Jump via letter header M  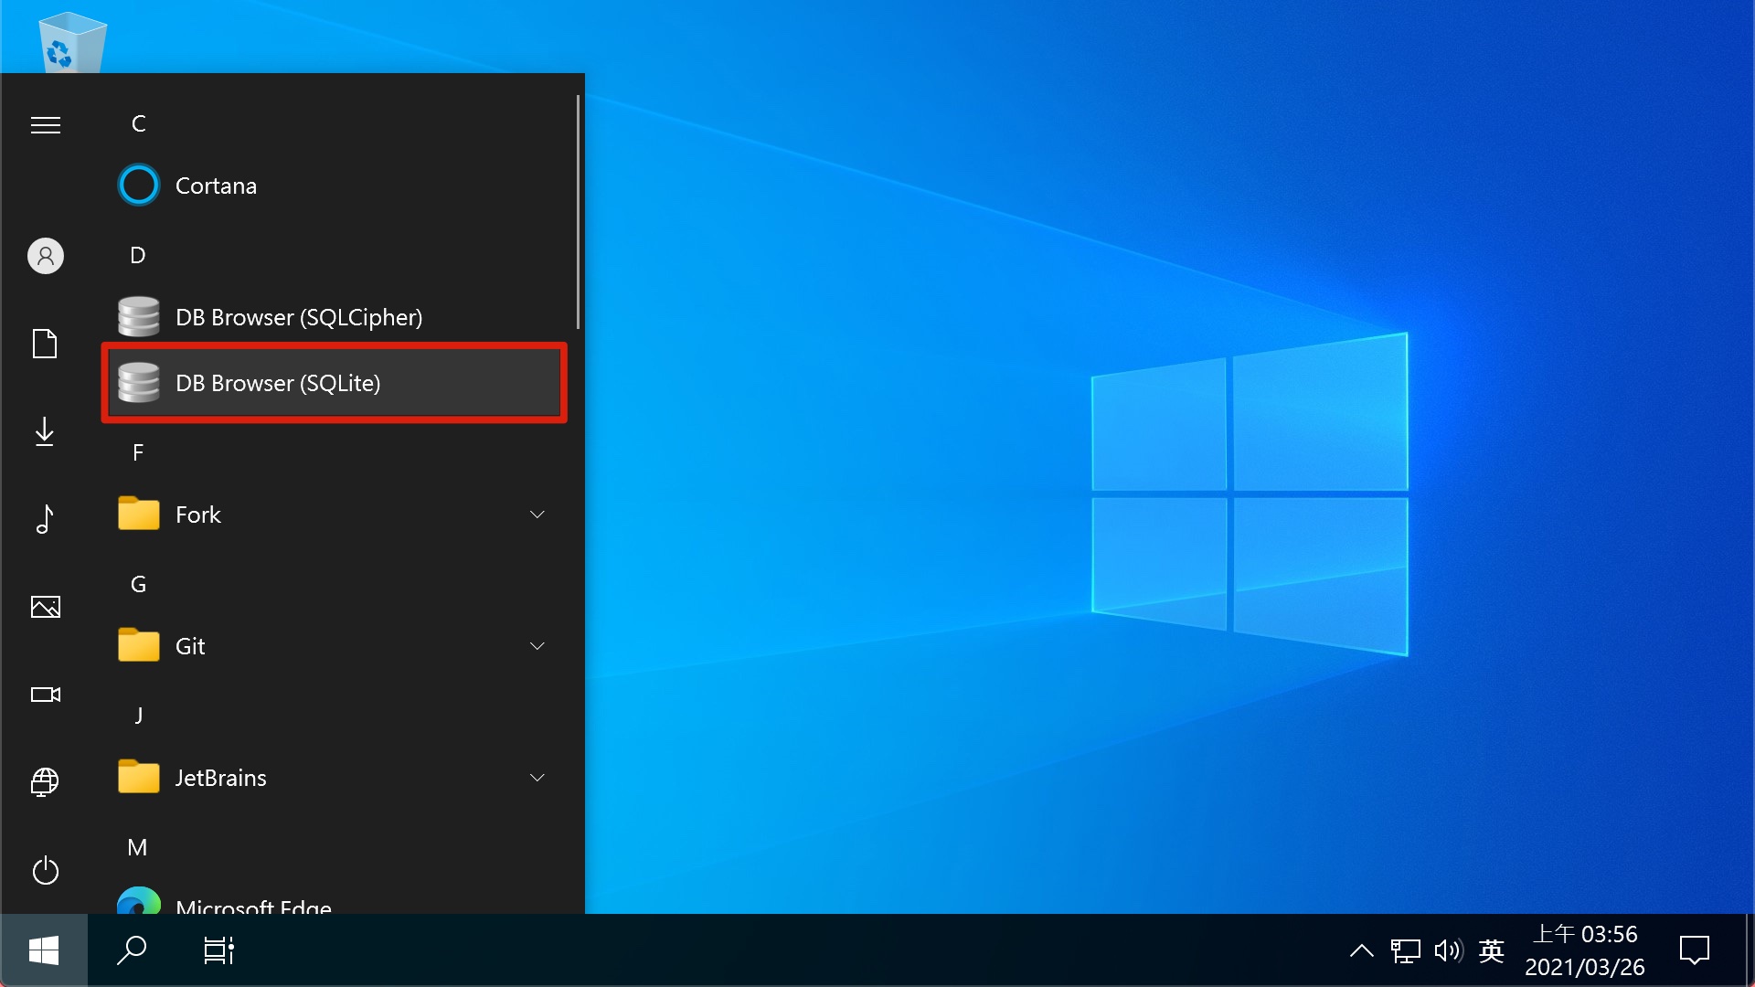tap(137, 847)
